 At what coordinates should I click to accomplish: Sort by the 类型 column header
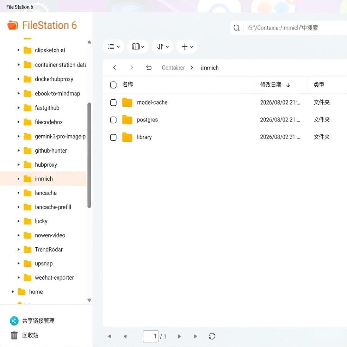319,85
